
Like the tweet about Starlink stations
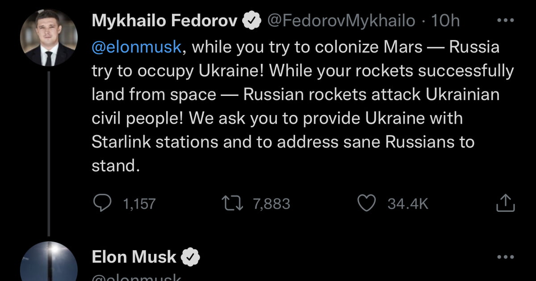click(x=367, y=204)
